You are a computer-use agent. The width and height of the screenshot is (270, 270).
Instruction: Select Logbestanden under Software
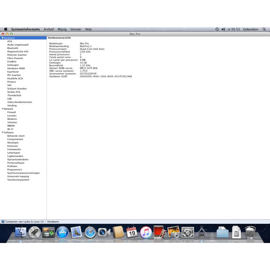(x=15, y=156)
